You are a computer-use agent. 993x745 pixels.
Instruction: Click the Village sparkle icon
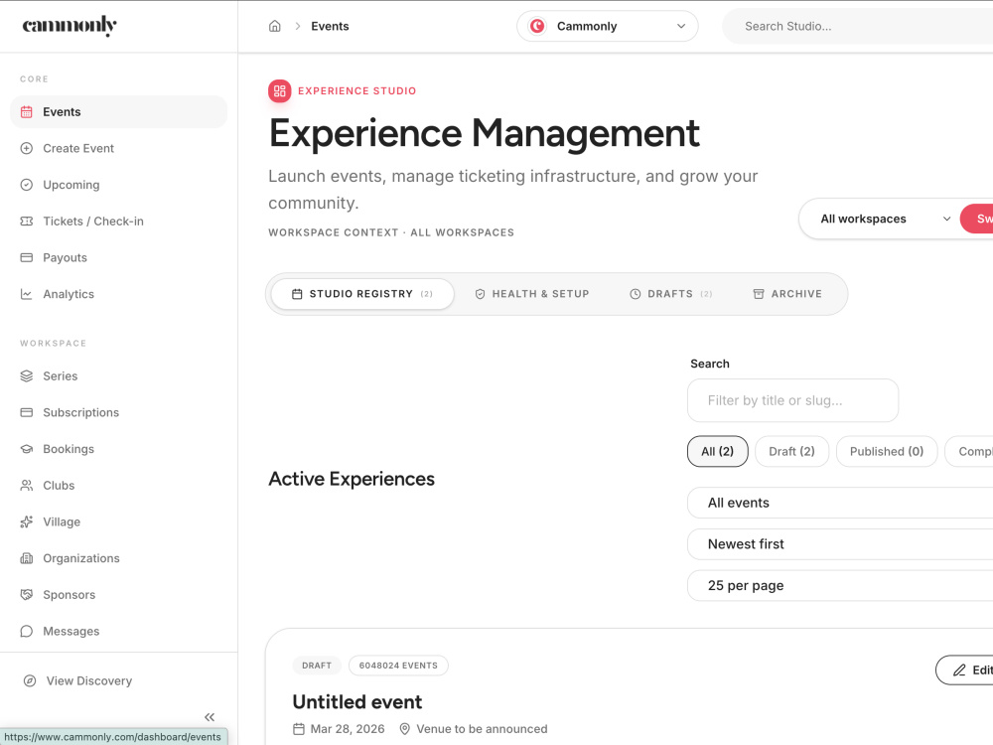[27, 522]
